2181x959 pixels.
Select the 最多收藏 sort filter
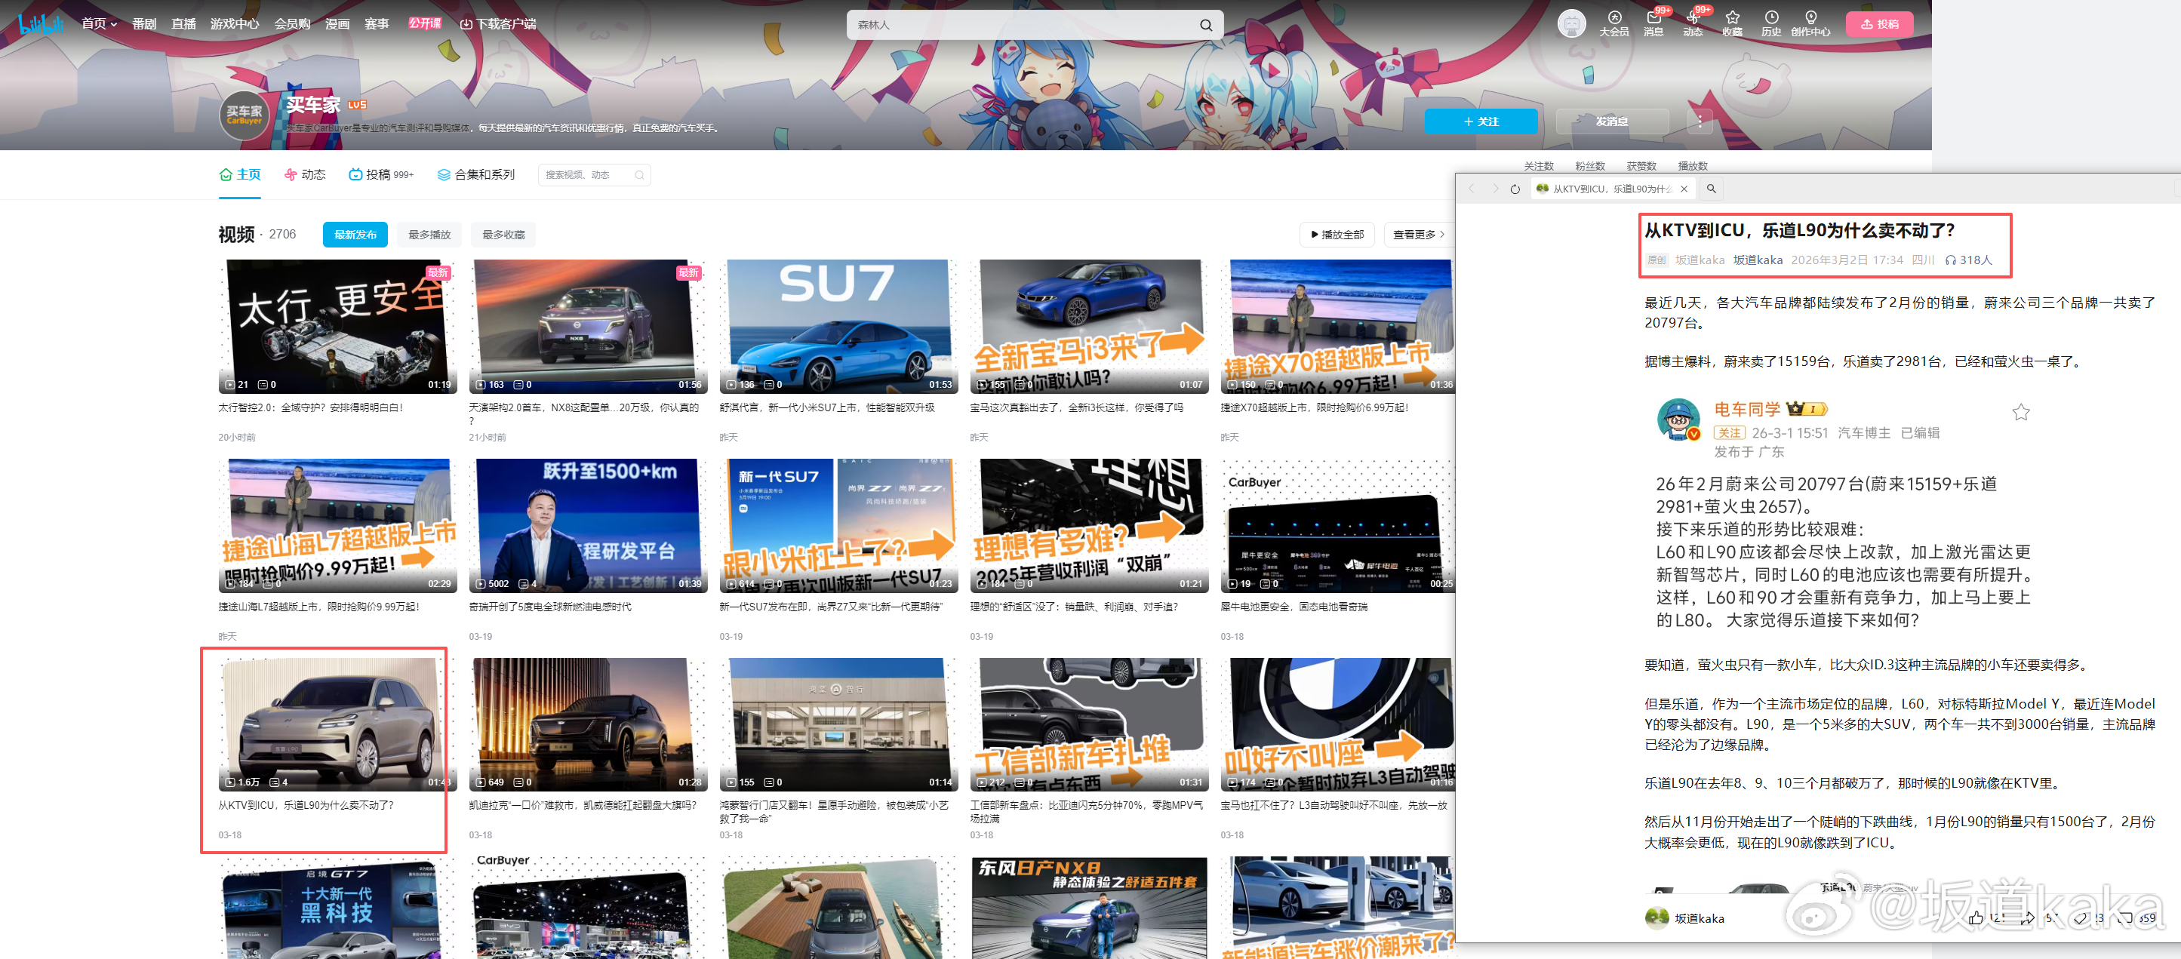tap(503, 235)
